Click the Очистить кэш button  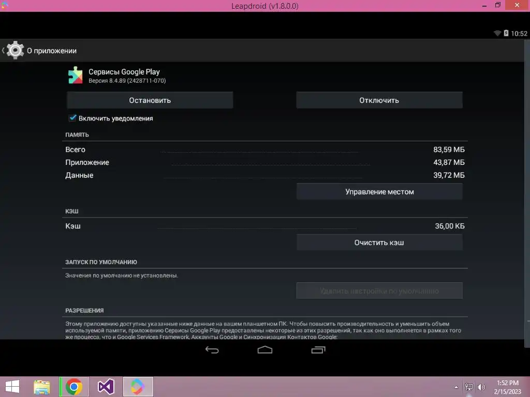point(379,242)
